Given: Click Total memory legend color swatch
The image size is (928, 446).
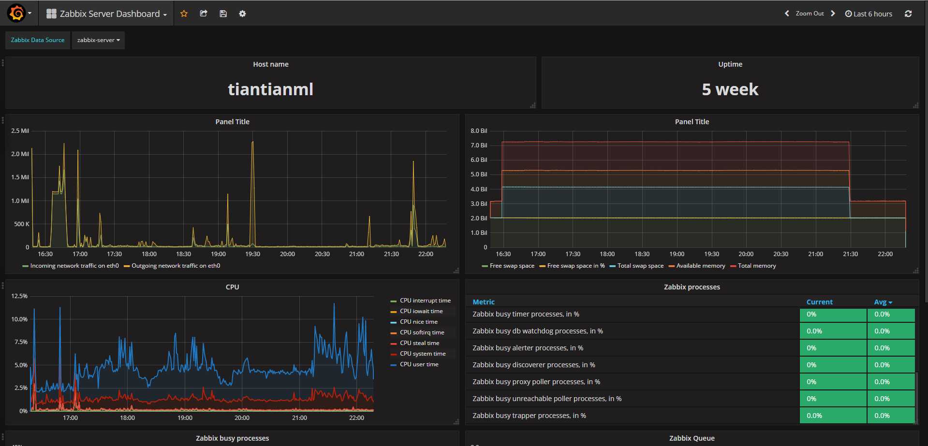Looking at the screenshot, I should click(x=733, y=266).
